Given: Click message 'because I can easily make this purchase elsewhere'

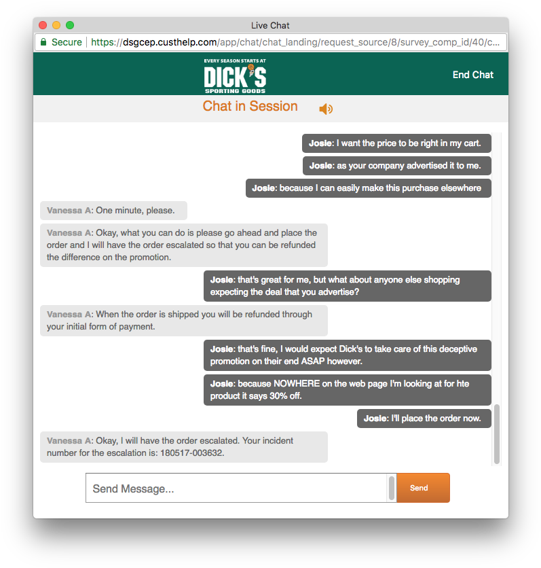Looking at the screenshot, I should point(369,188).
